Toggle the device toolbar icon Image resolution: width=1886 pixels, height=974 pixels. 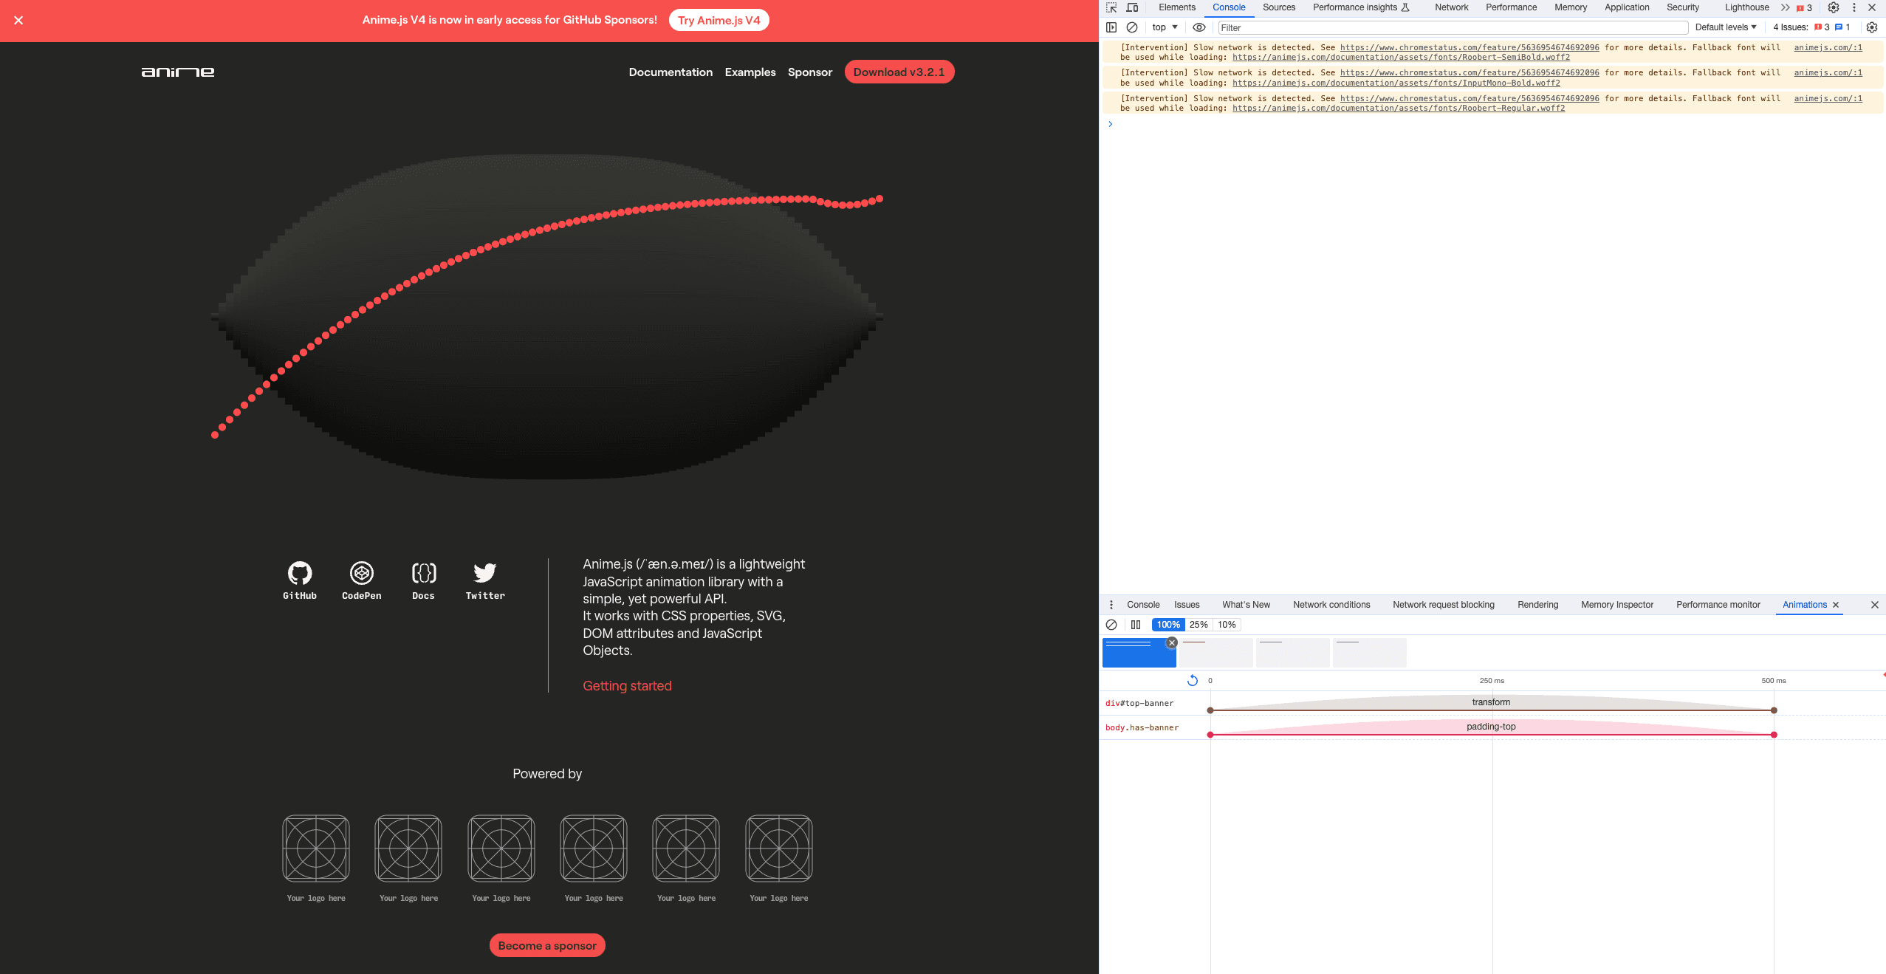point(1132,7)
